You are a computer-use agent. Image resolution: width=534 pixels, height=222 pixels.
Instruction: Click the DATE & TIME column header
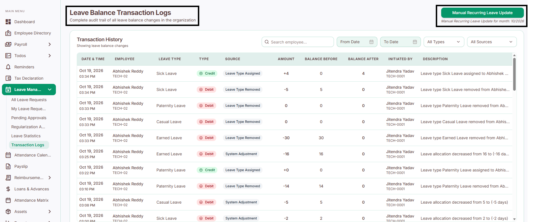93,59
